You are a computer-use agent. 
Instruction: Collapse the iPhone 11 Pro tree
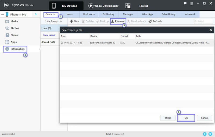pyautogui.click(x=3, y=14)
